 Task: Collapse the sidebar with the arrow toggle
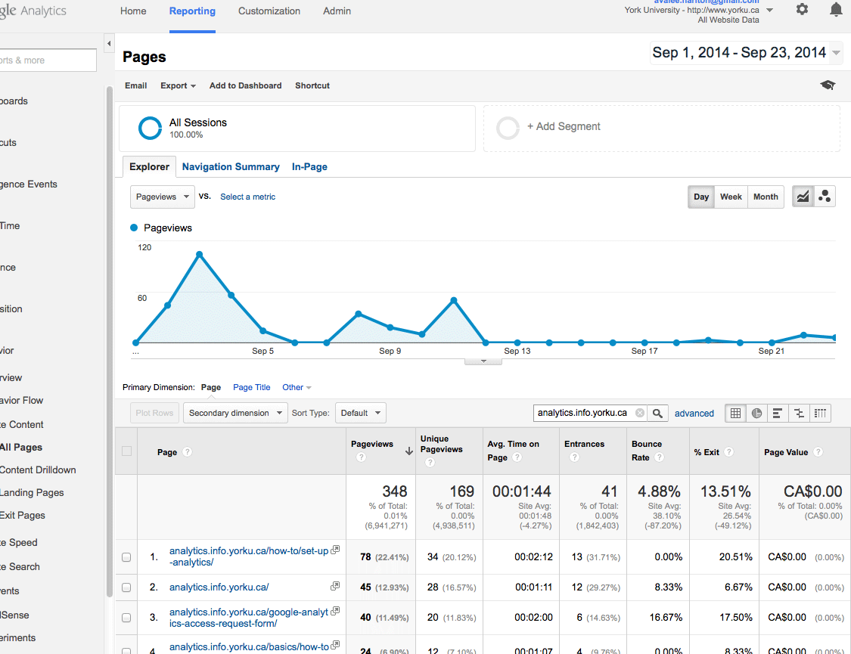click(x=109, y=43)
